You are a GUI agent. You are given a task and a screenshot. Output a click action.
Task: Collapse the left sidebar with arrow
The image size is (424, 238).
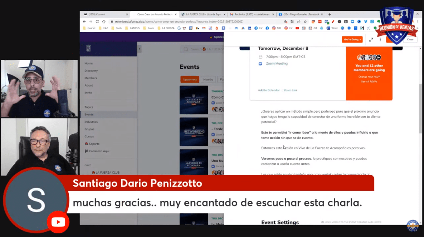click(x=140, y=49)
